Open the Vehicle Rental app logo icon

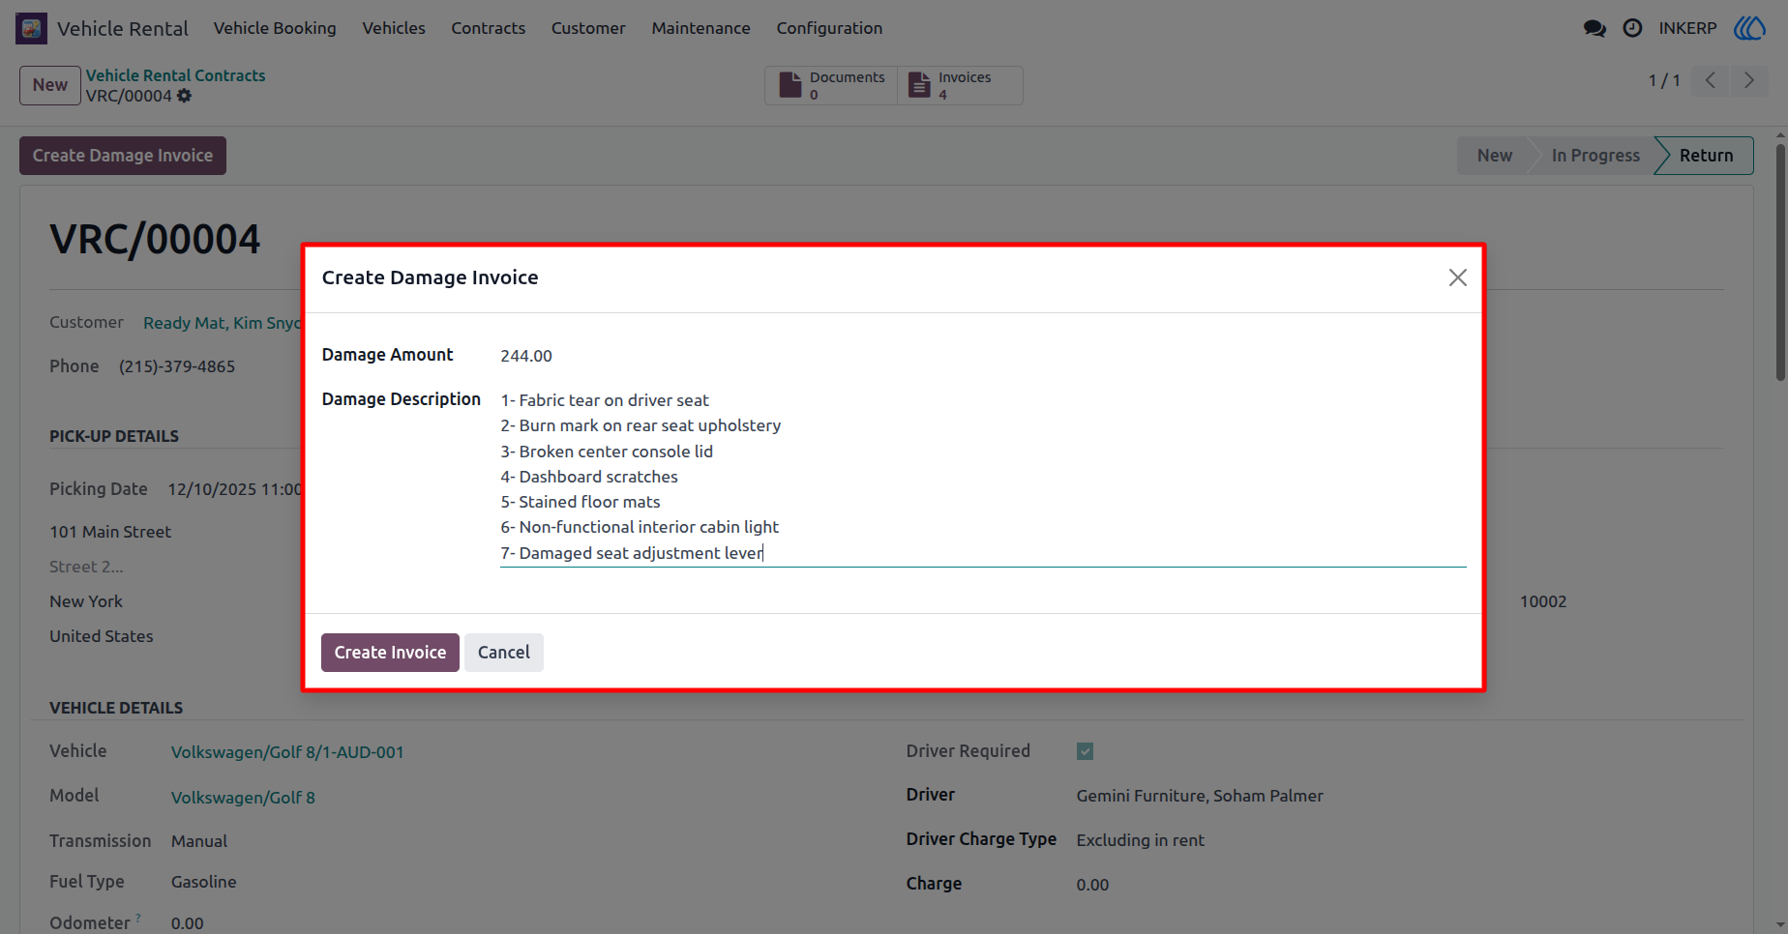coord(31,28)
